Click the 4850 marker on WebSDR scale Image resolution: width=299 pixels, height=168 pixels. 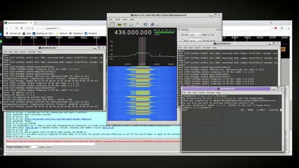[59, 38]
